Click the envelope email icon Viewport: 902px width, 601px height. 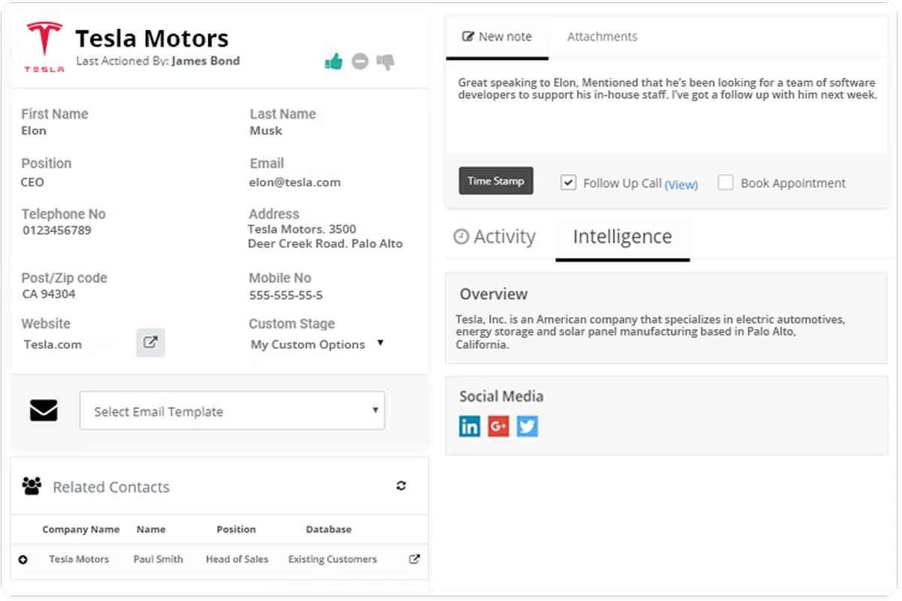(44, 410)
